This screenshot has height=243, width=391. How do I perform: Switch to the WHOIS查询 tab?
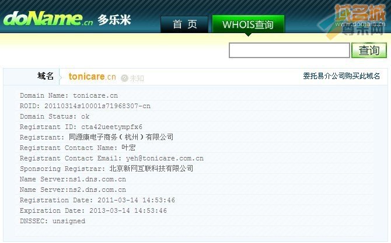(248, 24)
